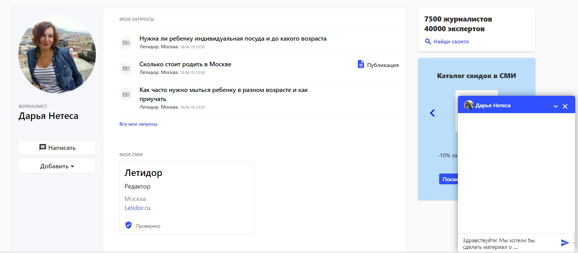Go to previous slide in discount catalog
Viewport: 578px width, 253px height.
click(x=432, y=113)
